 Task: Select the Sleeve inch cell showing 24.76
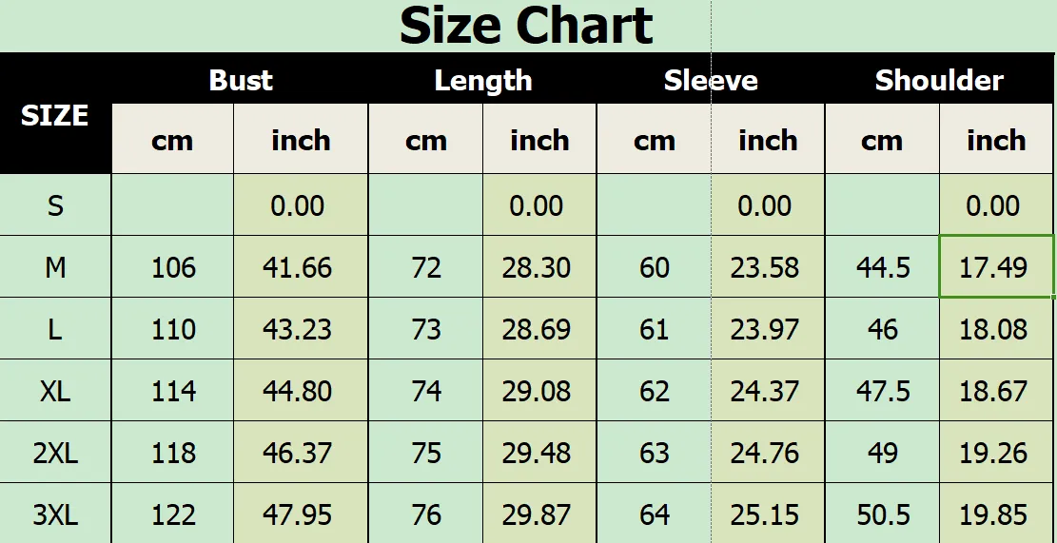pos(768,453)
